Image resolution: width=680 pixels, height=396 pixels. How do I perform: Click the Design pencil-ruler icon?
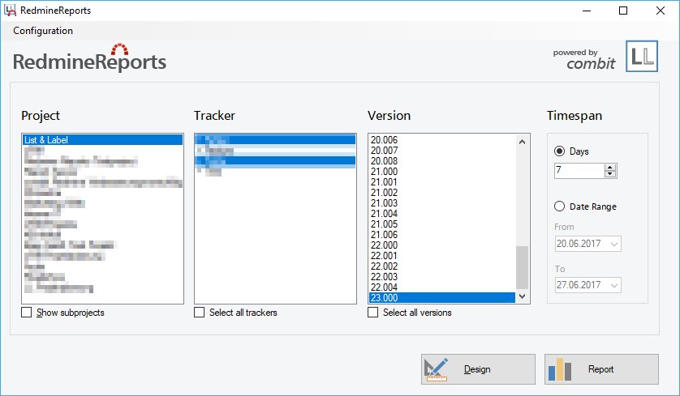[x=436, y=369]
